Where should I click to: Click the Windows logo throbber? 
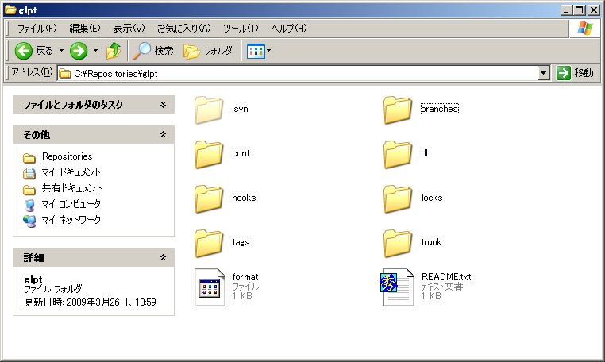pos(585,28)
